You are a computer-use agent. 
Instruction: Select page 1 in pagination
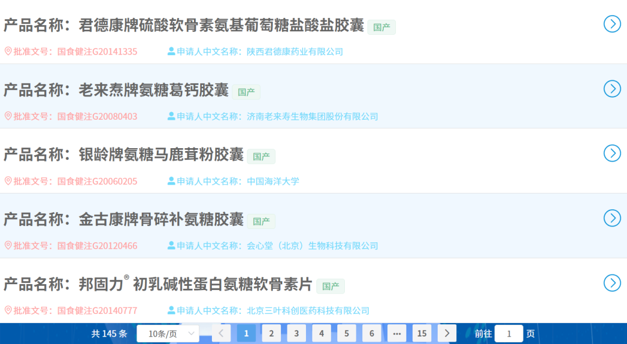[246, 334]
